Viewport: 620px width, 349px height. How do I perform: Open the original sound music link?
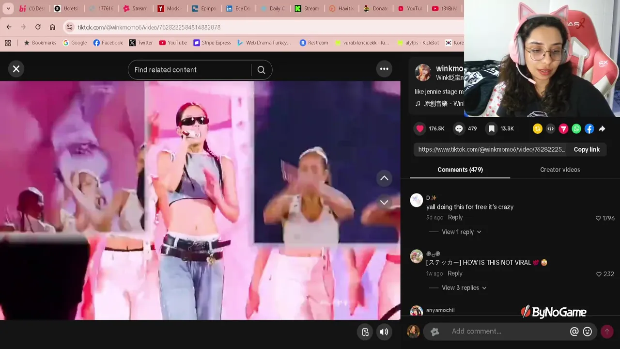click(x=439, y=104)
